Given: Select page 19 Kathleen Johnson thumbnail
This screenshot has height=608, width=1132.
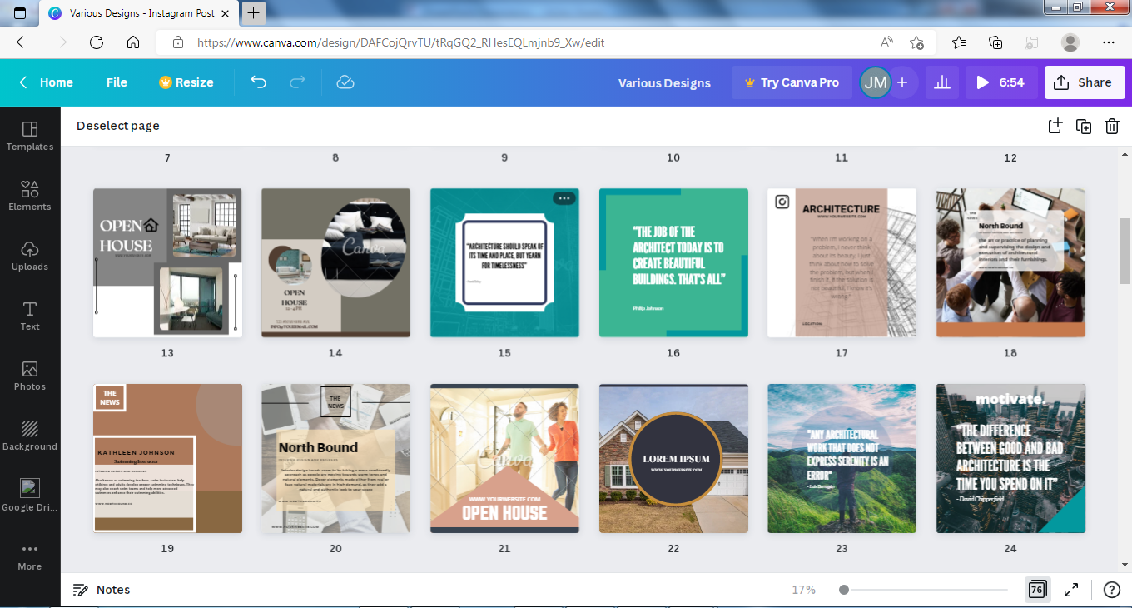Looking at the screenshot, I should [x=167, y=458].
